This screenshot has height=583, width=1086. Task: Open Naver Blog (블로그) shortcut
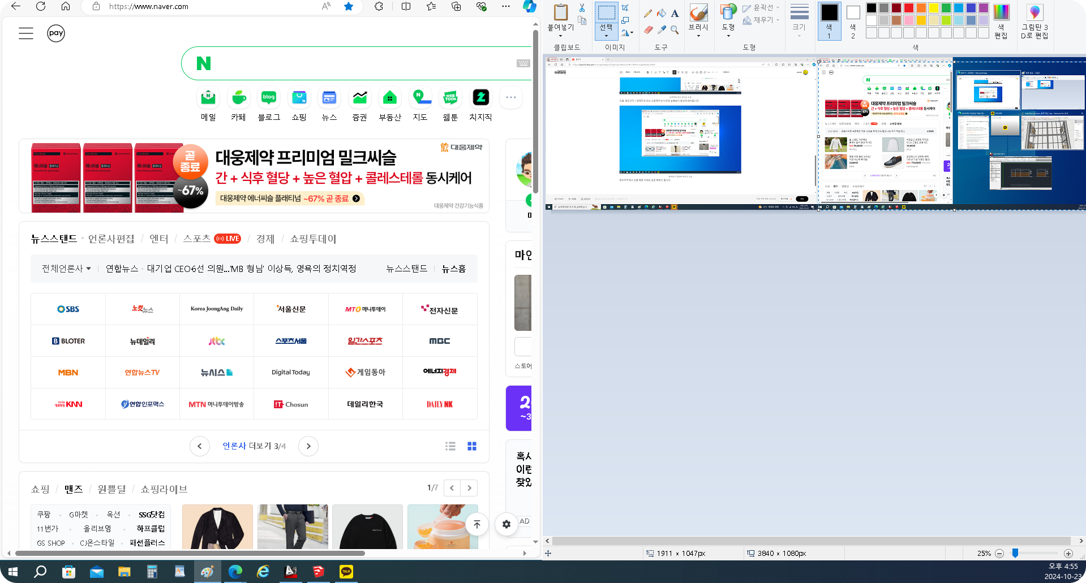[269, 105]
